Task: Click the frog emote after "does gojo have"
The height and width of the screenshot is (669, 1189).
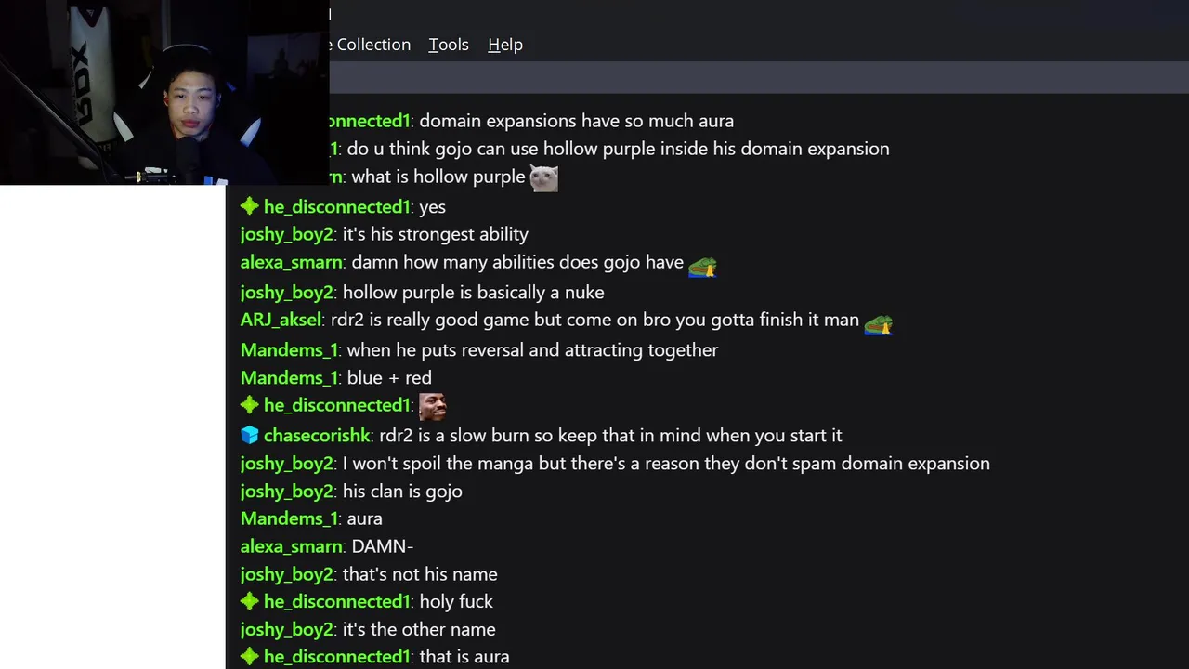Action: pos(702,266)
